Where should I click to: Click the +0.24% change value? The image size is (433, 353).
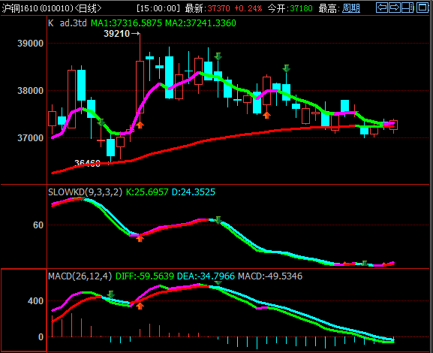pos(248,8)
